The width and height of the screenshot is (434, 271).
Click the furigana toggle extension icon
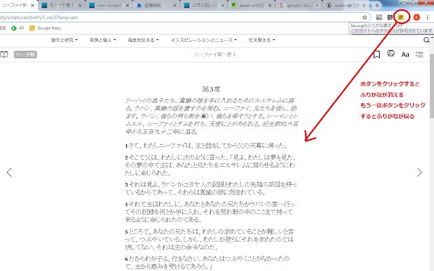401,18
